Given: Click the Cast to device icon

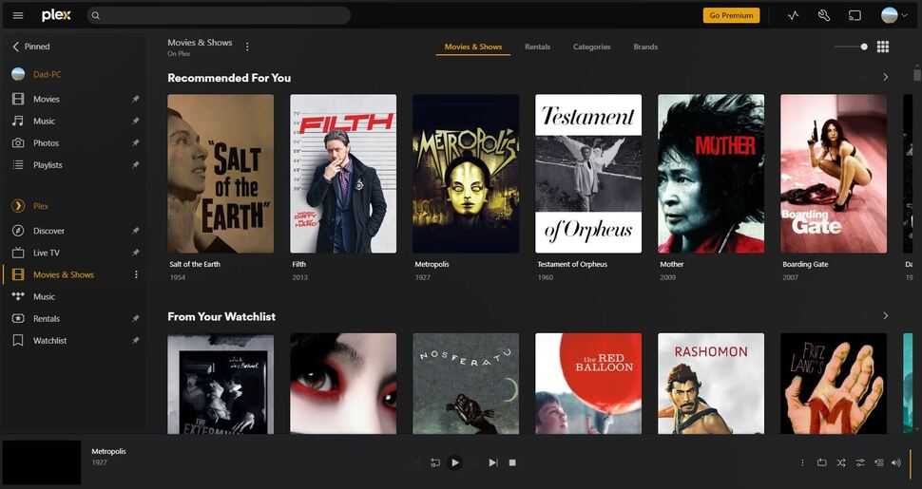Looking at the screenshot, I should 855,16.
